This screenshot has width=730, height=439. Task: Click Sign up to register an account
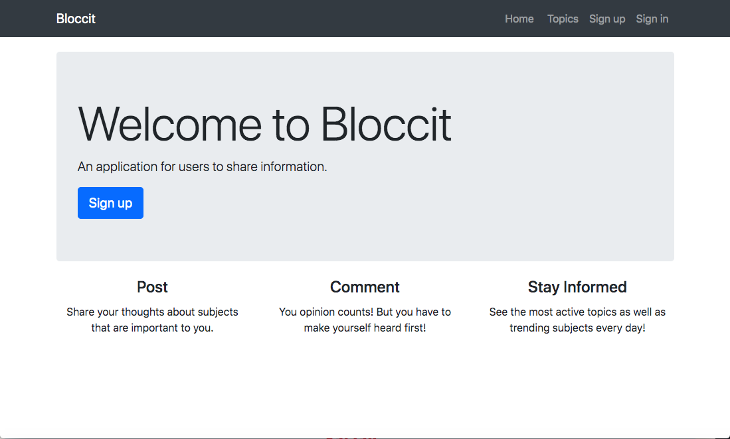point(110,203)
